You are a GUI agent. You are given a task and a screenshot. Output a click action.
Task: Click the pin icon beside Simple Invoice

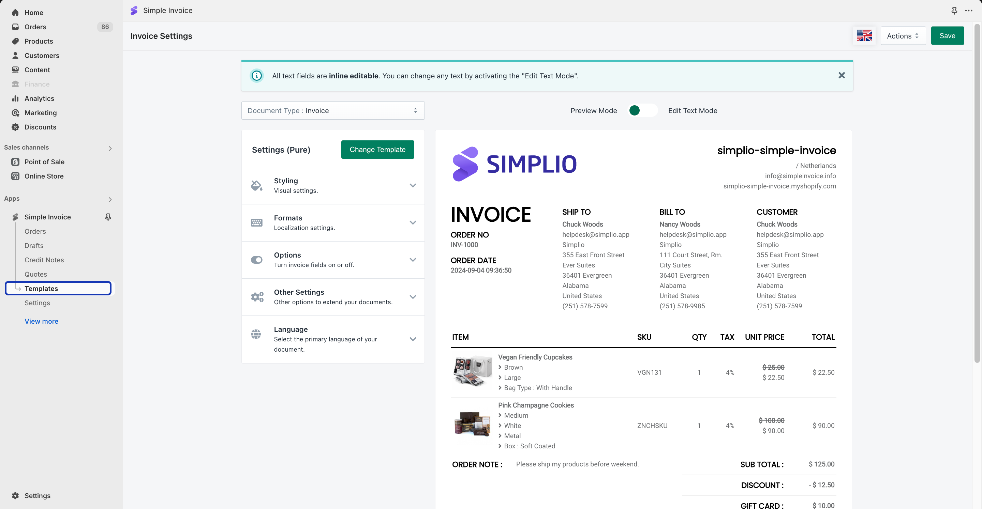point(108,217)
